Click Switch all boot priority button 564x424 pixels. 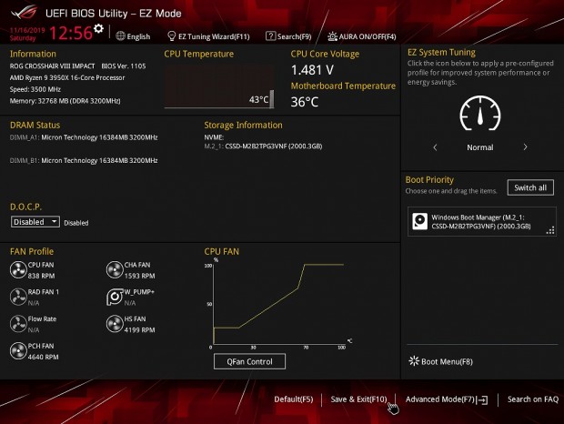point(530,187)
